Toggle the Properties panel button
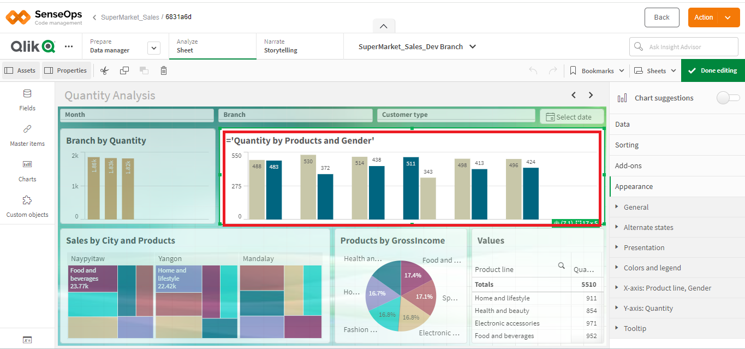Viewport: 745px width, 349px height. click(x=65, y=70)
